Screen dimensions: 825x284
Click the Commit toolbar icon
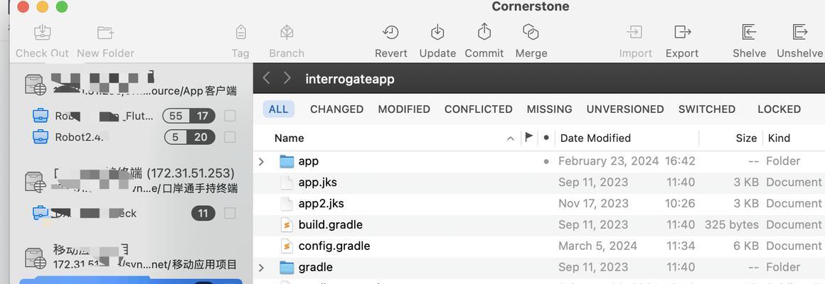484,31
